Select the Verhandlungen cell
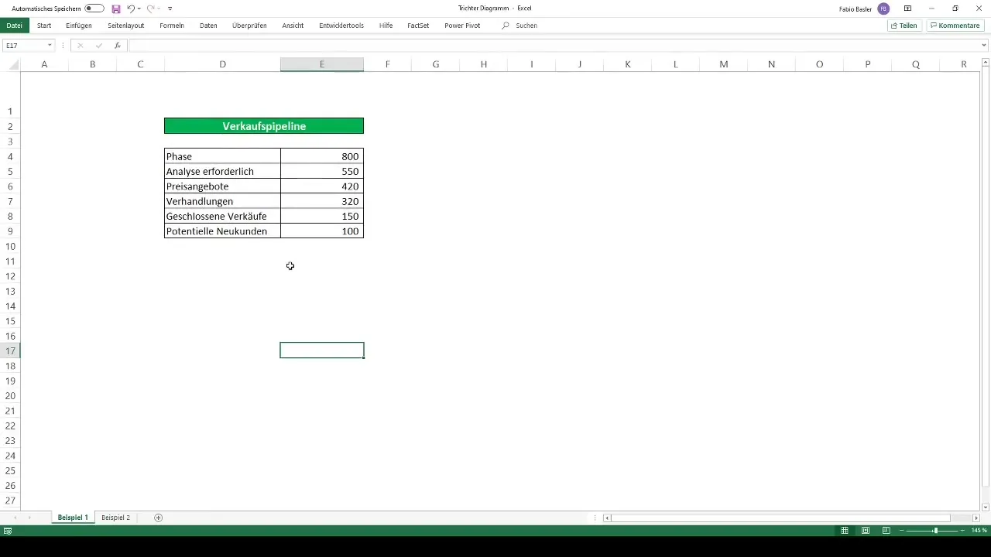Screen dimensions: 991x557 [222, 201]
